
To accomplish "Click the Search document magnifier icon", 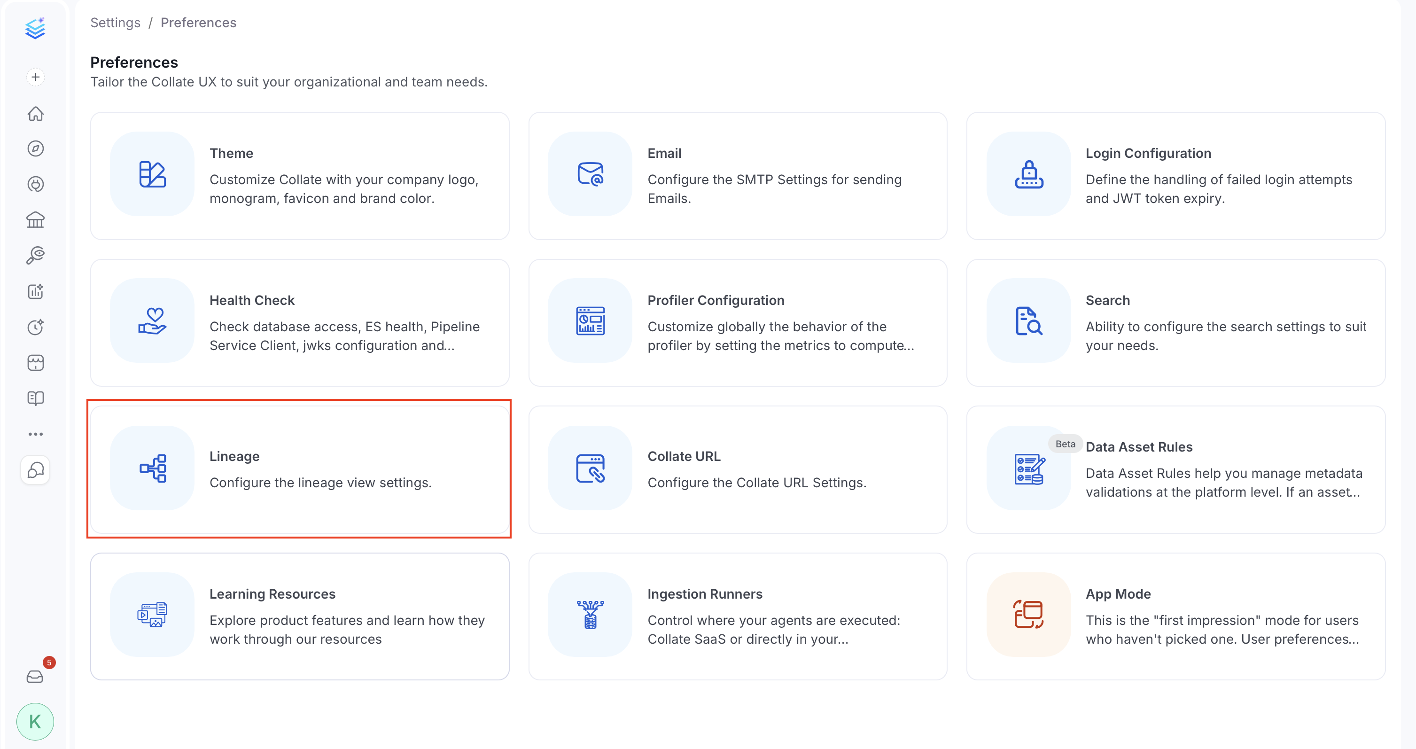I will point(1028,321).
